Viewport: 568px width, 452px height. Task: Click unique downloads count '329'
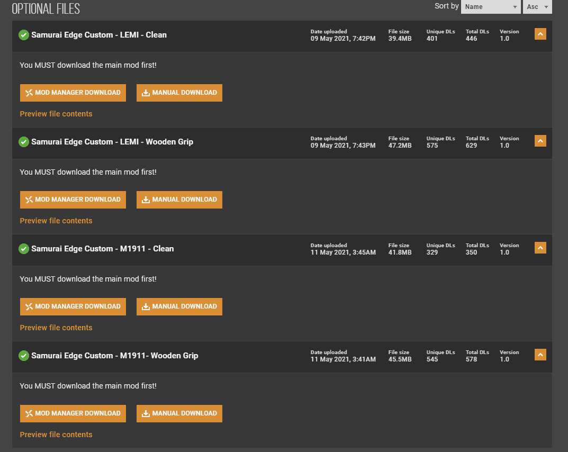[432, 252]
